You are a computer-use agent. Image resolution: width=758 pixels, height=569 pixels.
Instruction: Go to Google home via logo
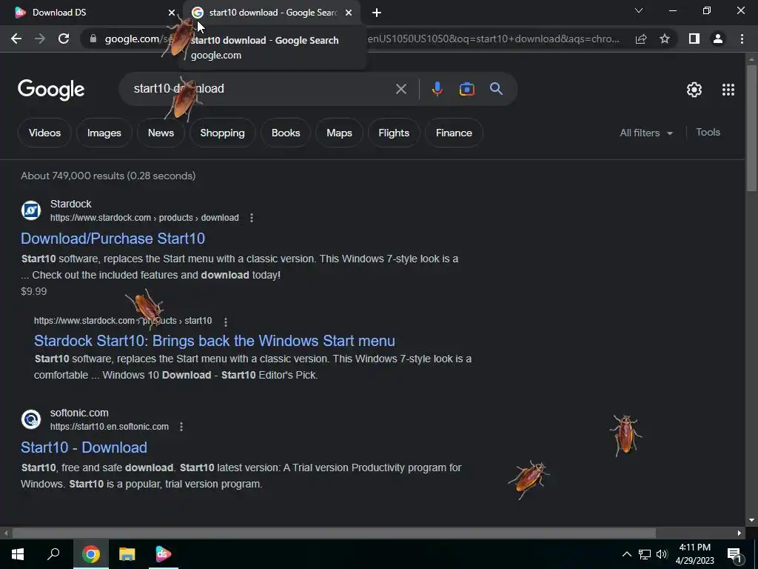pyautogui.click(x=51, y=90)
